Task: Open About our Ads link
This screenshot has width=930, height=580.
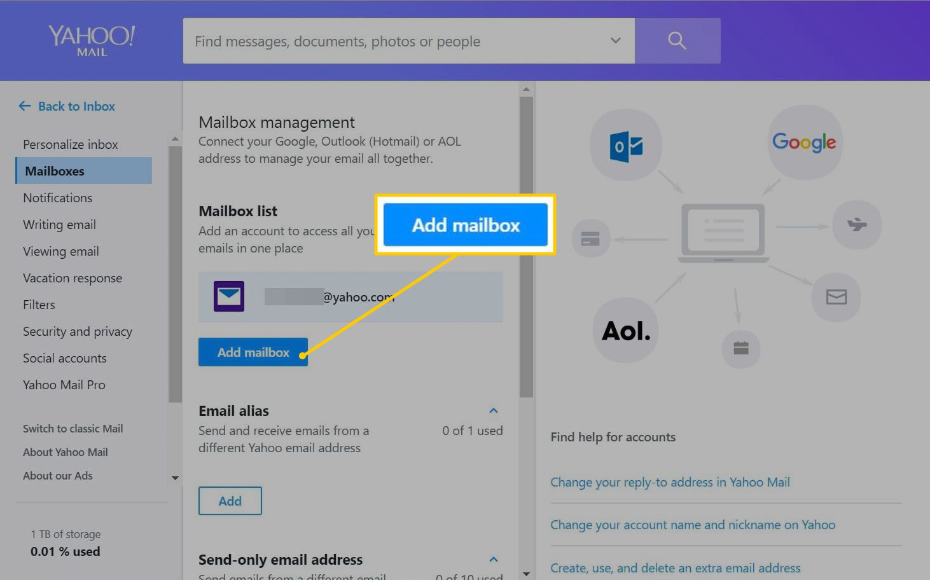Action: (x=58, y=476)
